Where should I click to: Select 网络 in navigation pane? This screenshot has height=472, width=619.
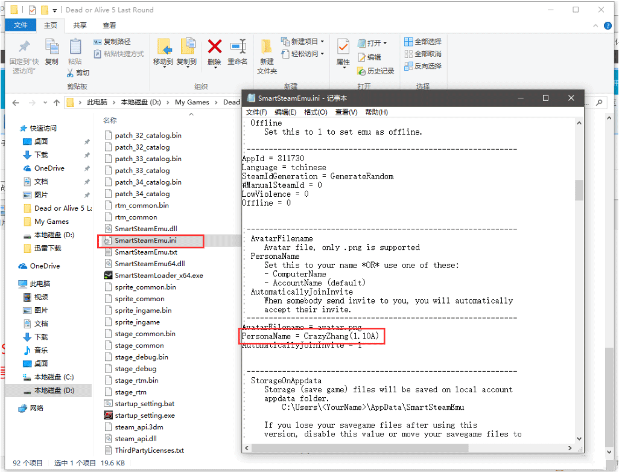tap(31, 408)
